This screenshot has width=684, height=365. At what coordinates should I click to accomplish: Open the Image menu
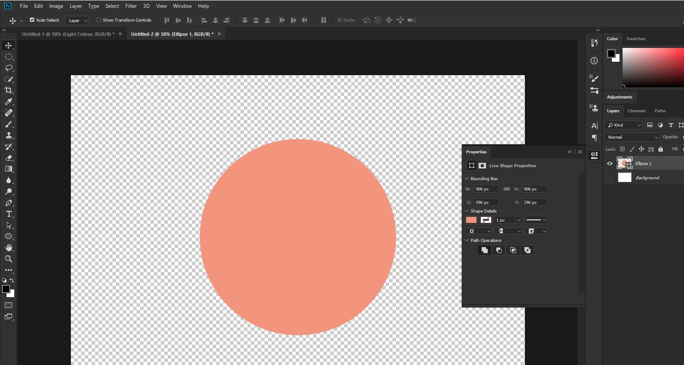pyautogui.click(x=56, y=6)
